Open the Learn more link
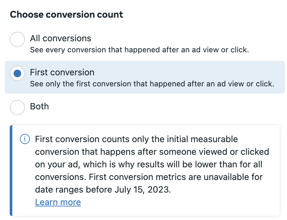Viewport: 287px width, 220px height. click(x=58, y=202)
